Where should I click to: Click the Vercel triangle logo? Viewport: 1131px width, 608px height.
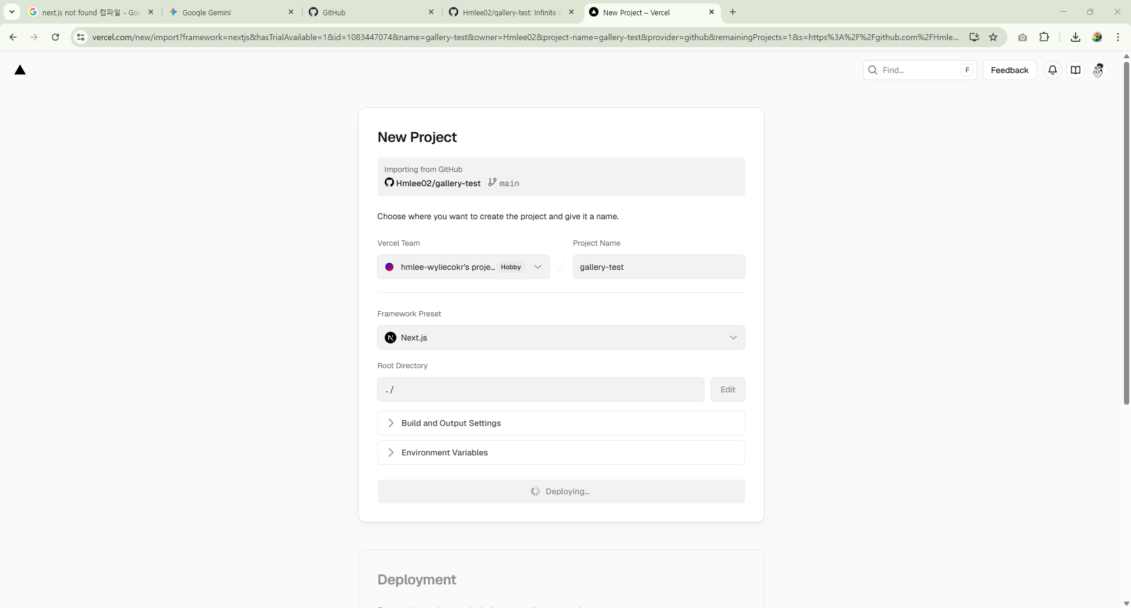click(20, 70)
